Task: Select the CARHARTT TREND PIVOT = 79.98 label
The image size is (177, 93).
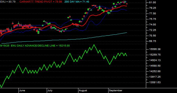Action: click(x=41, y=2)
